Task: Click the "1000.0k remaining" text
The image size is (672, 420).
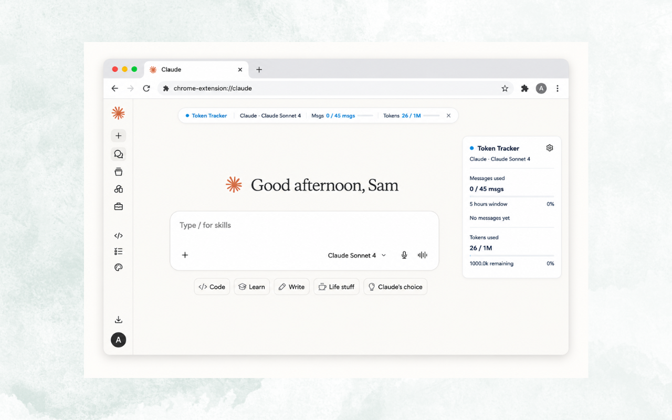Action: click(x=491, y=264)
